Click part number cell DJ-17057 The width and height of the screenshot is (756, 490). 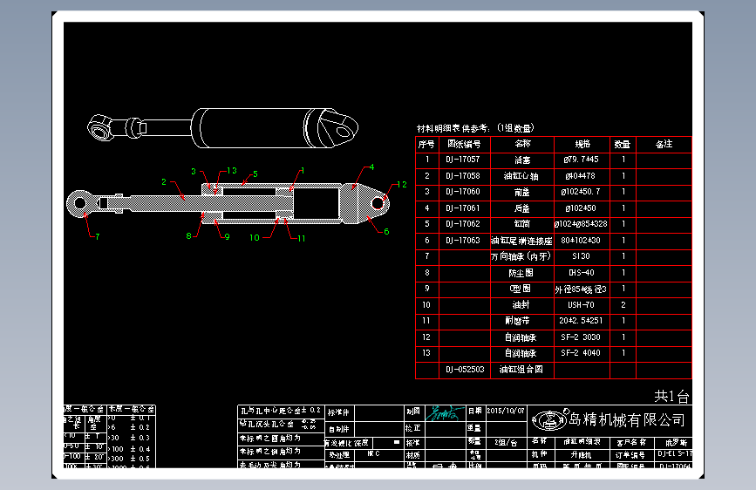tap(463, 160)
